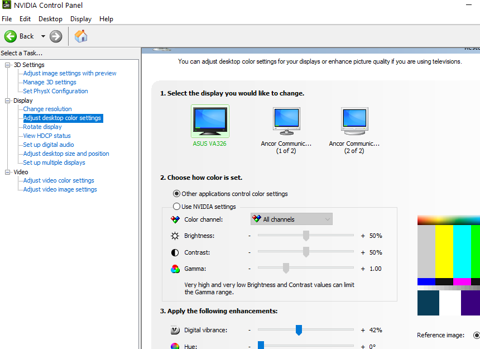Select Ancor Communic... (1 of 2) display
The width and height of the screenshot is (480, 349).
286,121
